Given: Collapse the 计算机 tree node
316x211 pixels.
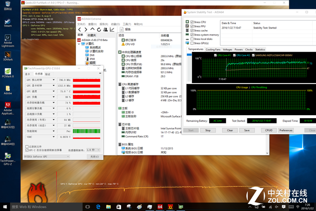Looking at the screenshot, I should (79, 44).
